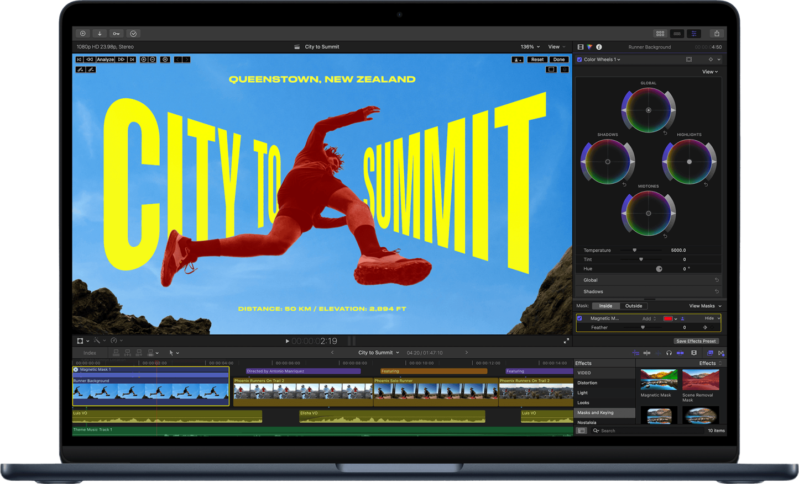Open the 136% zoom dropdown
The image size is (799, 484).
pos(530,47)
